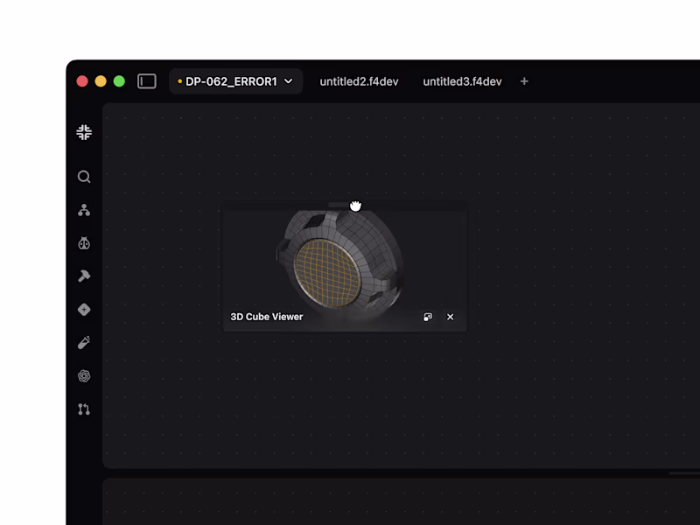Open the DP-062_ERROR1 tab dropdown chevron
Image resolution: width=700 pixels, height=525 pixels.
pos(289,80)
